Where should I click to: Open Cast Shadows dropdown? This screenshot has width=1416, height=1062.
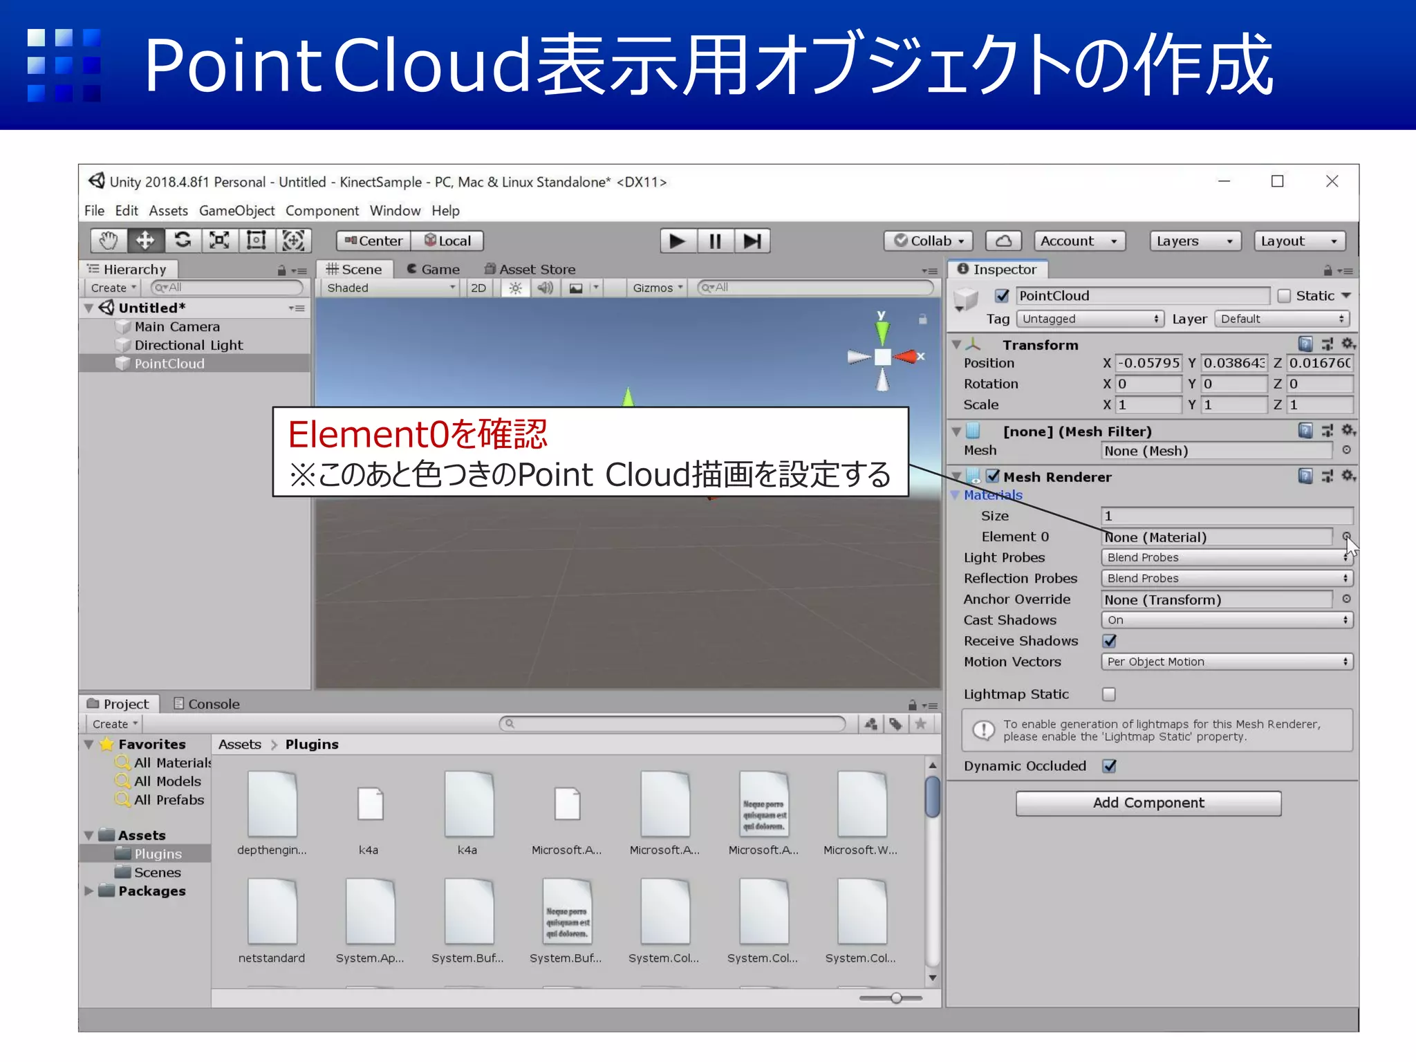click(1227, 620)
